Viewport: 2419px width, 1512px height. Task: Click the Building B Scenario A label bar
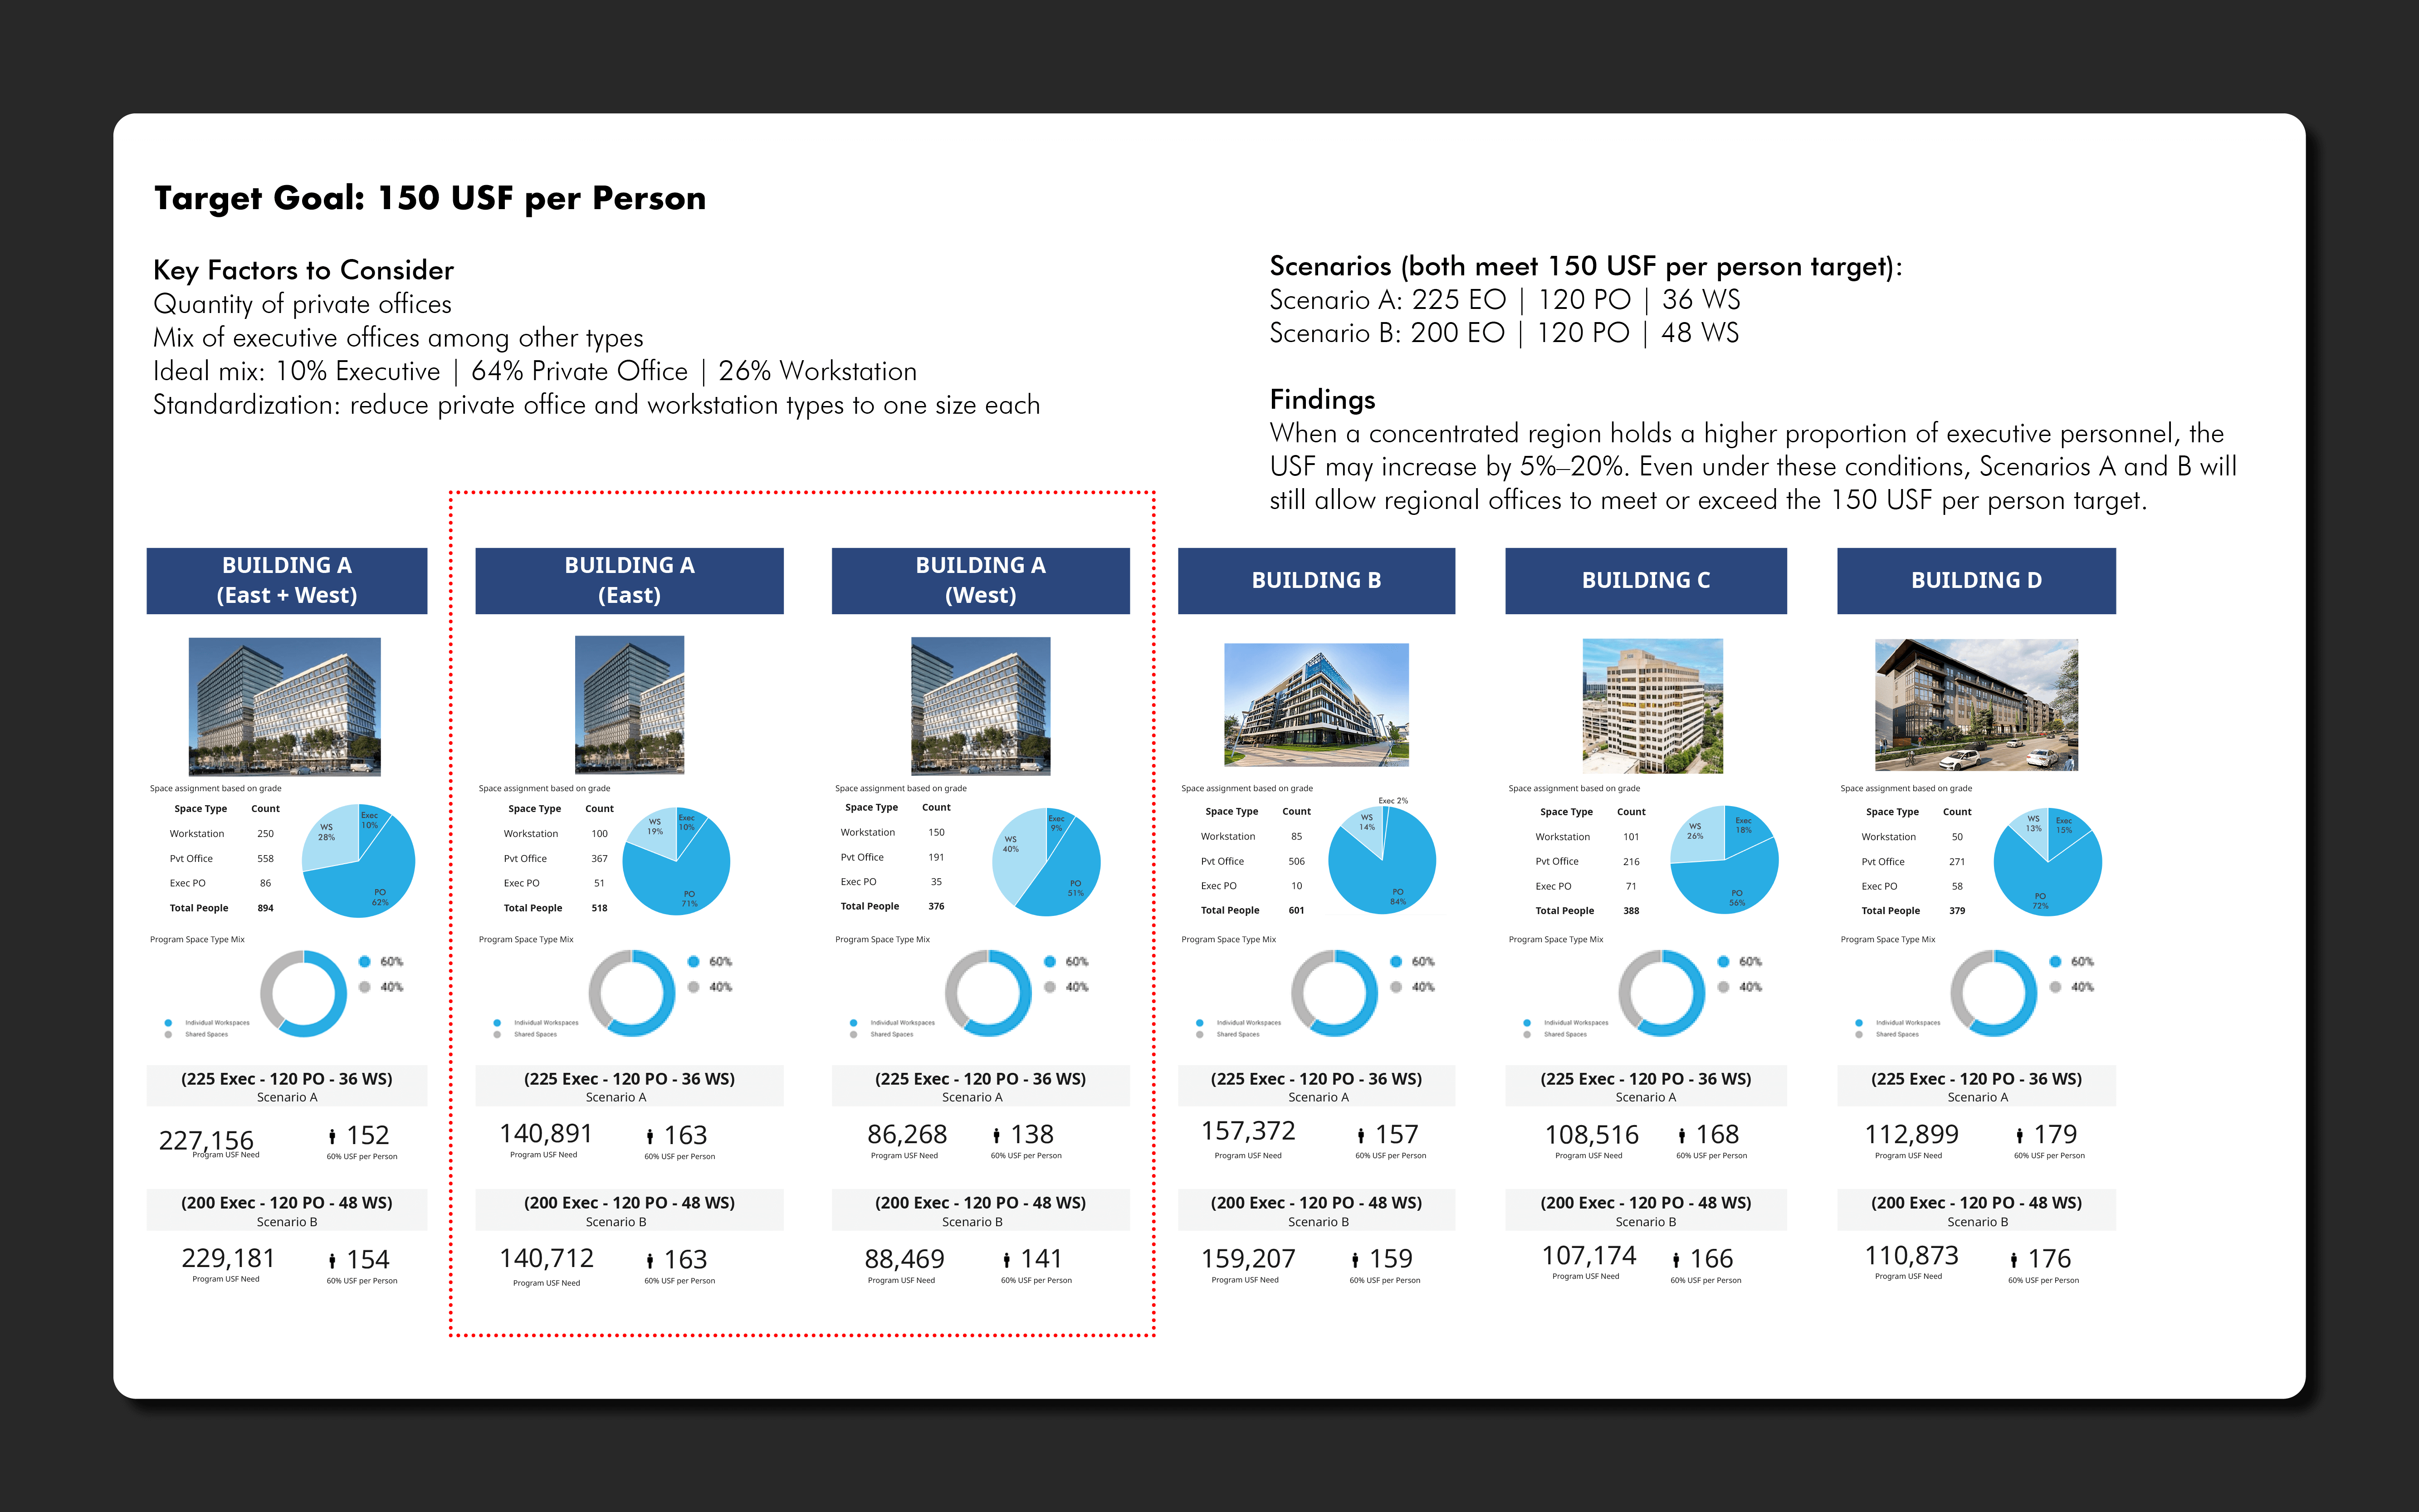pyautogui.click(x=1316, y=1087)
